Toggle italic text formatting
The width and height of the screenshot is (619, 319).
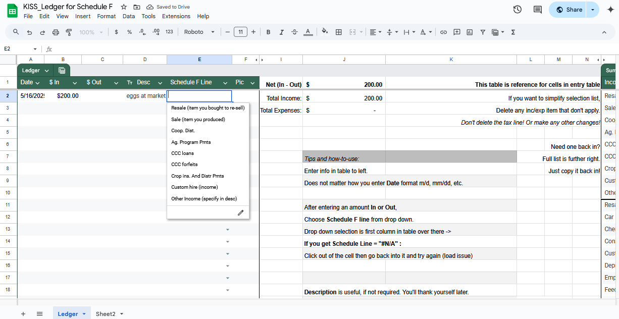pos(281,32)
